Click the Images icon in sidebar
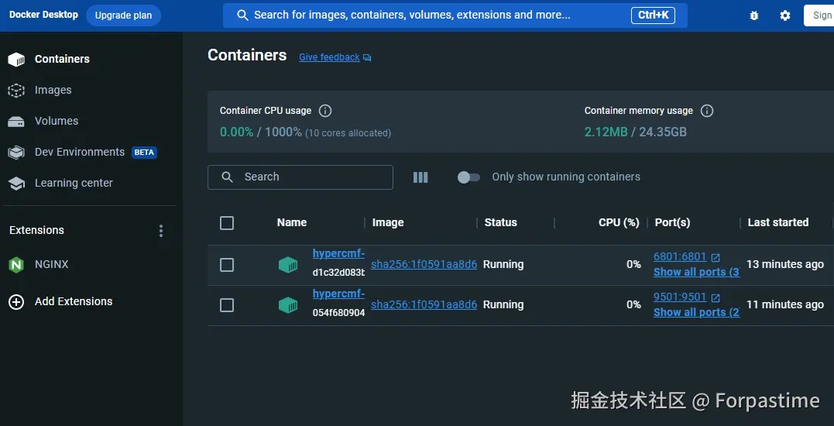This screenshot has height=426, width=834. [16, 90]
